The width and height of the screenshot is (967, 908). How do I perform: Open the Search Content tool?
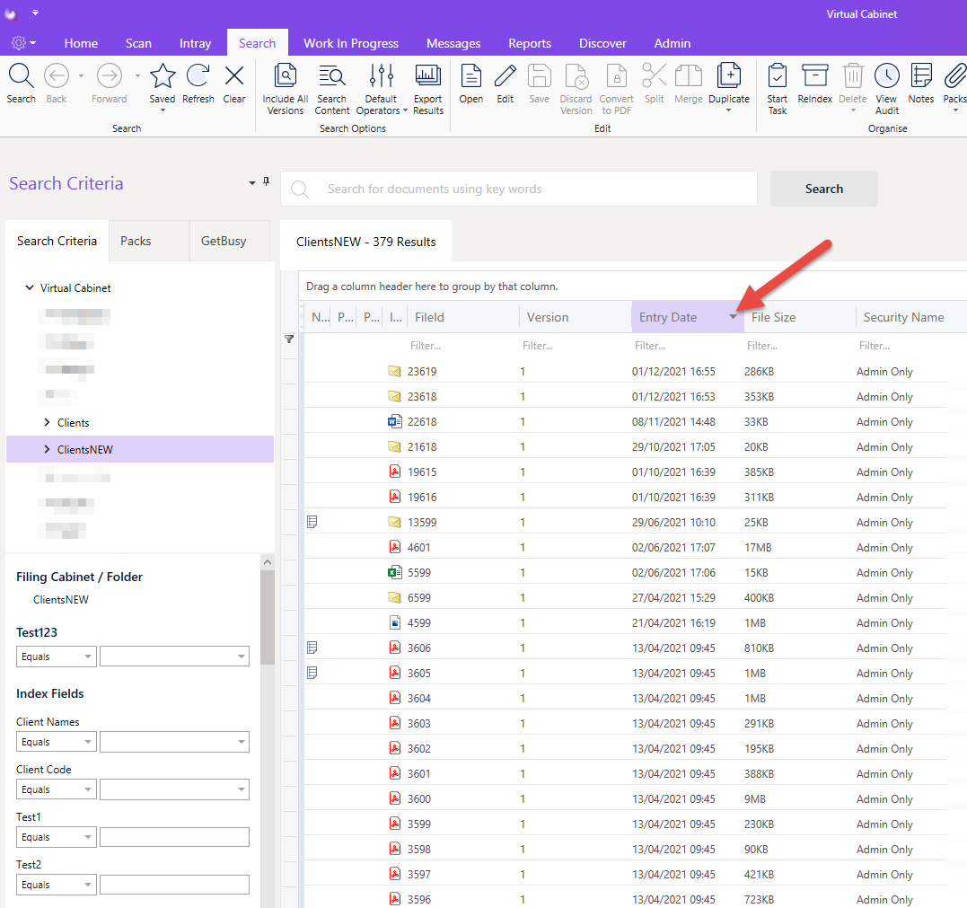point(332,76)
